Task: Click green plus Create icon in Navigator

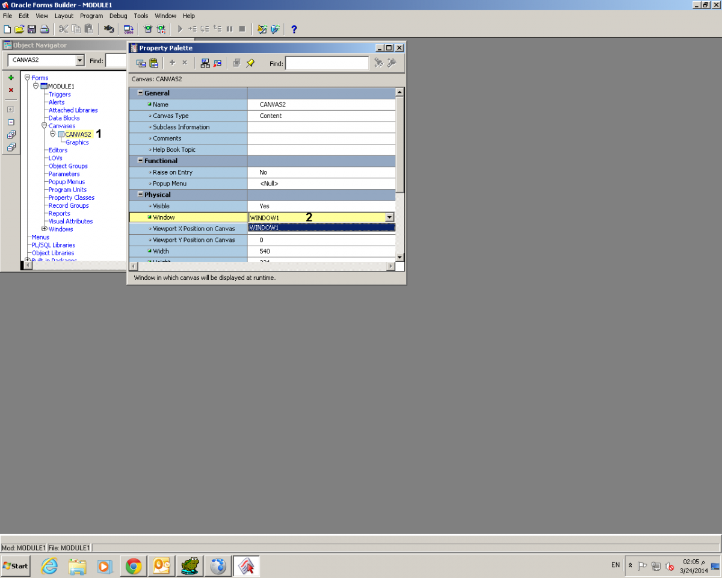Action: tap(11, 78)
